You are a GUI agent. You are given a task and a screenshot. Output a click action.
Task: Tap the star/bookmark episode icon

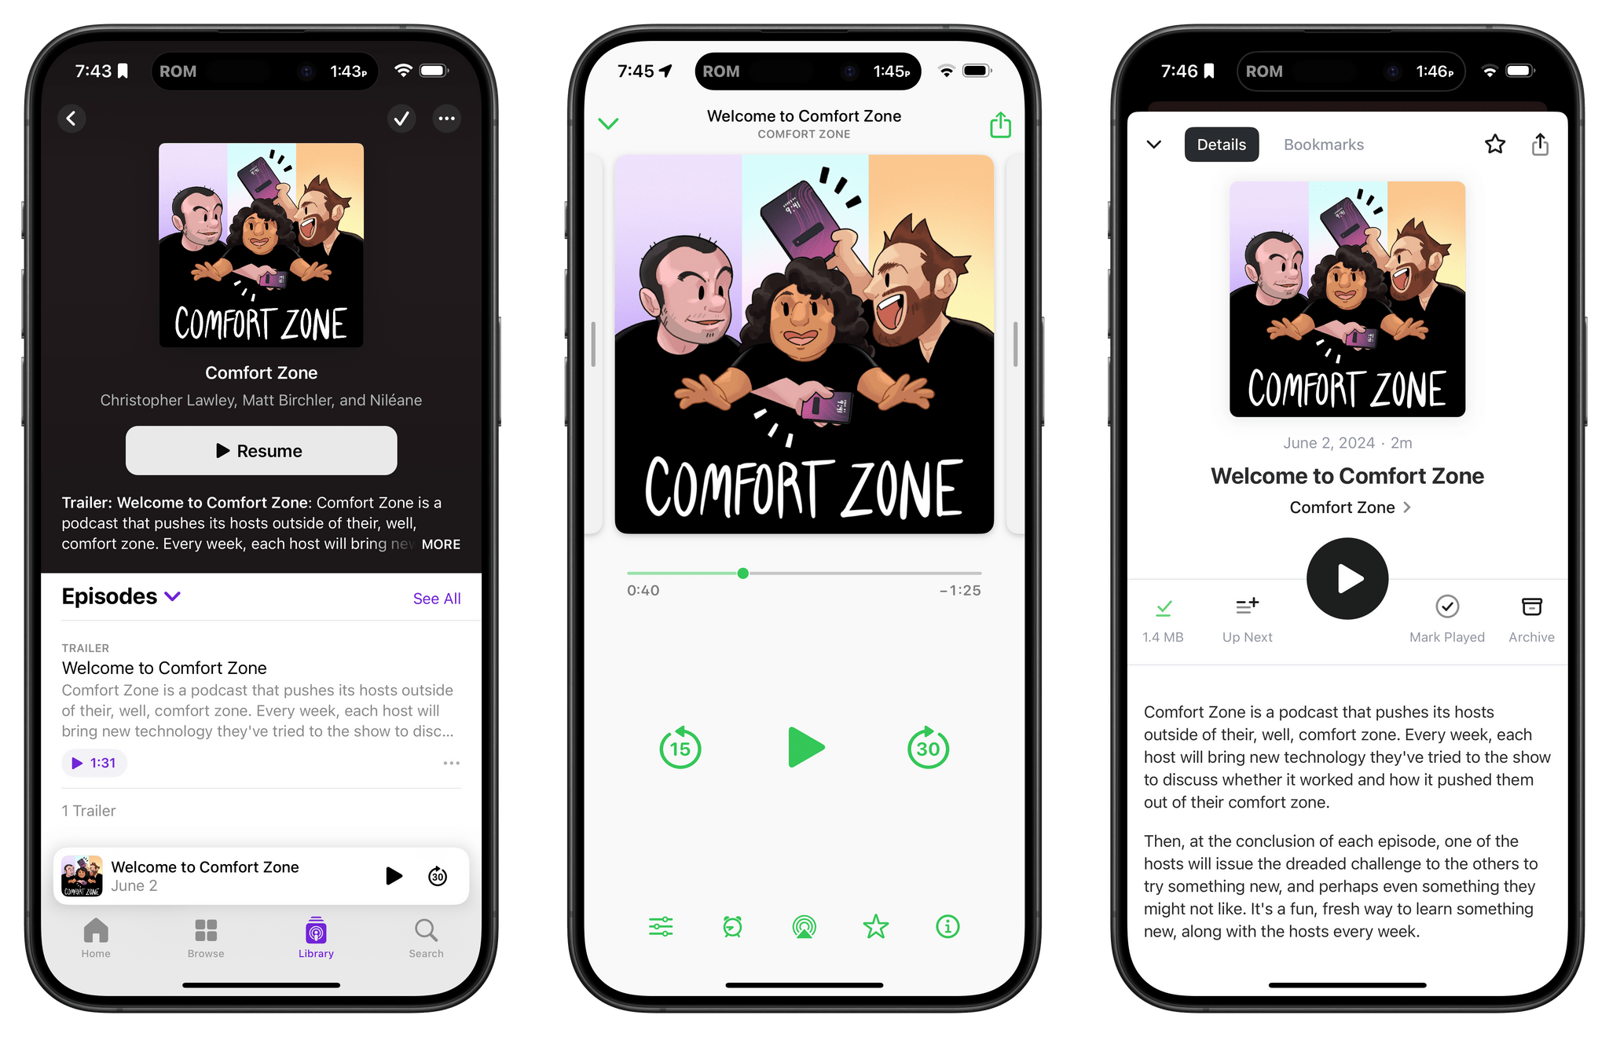[876, 927]
